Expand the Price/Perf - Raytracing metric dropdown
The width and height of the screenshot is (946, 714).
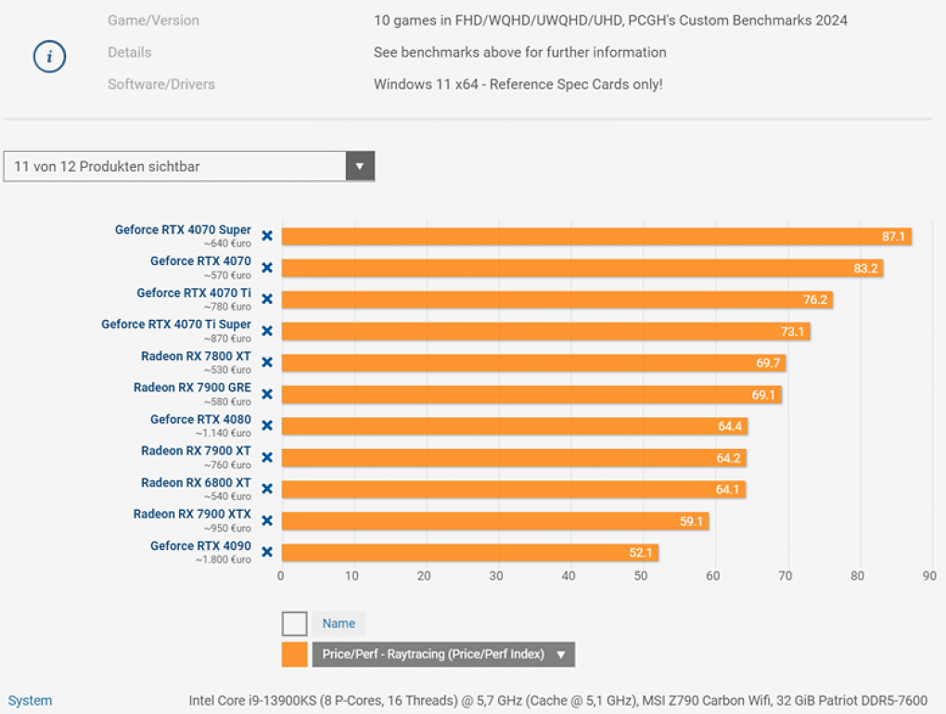[443, 655]
